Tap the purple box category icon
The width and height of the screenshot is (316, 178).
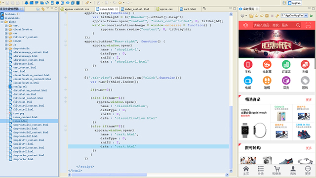click(286, 81)
